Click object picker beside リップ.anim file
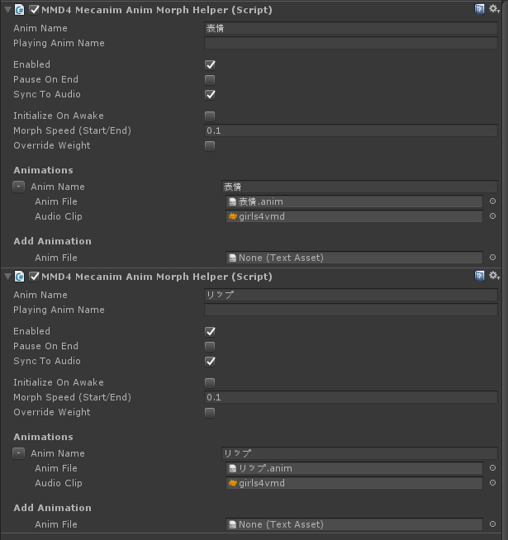The height and width of the screenshot is (540, 508). click(493, 468)
